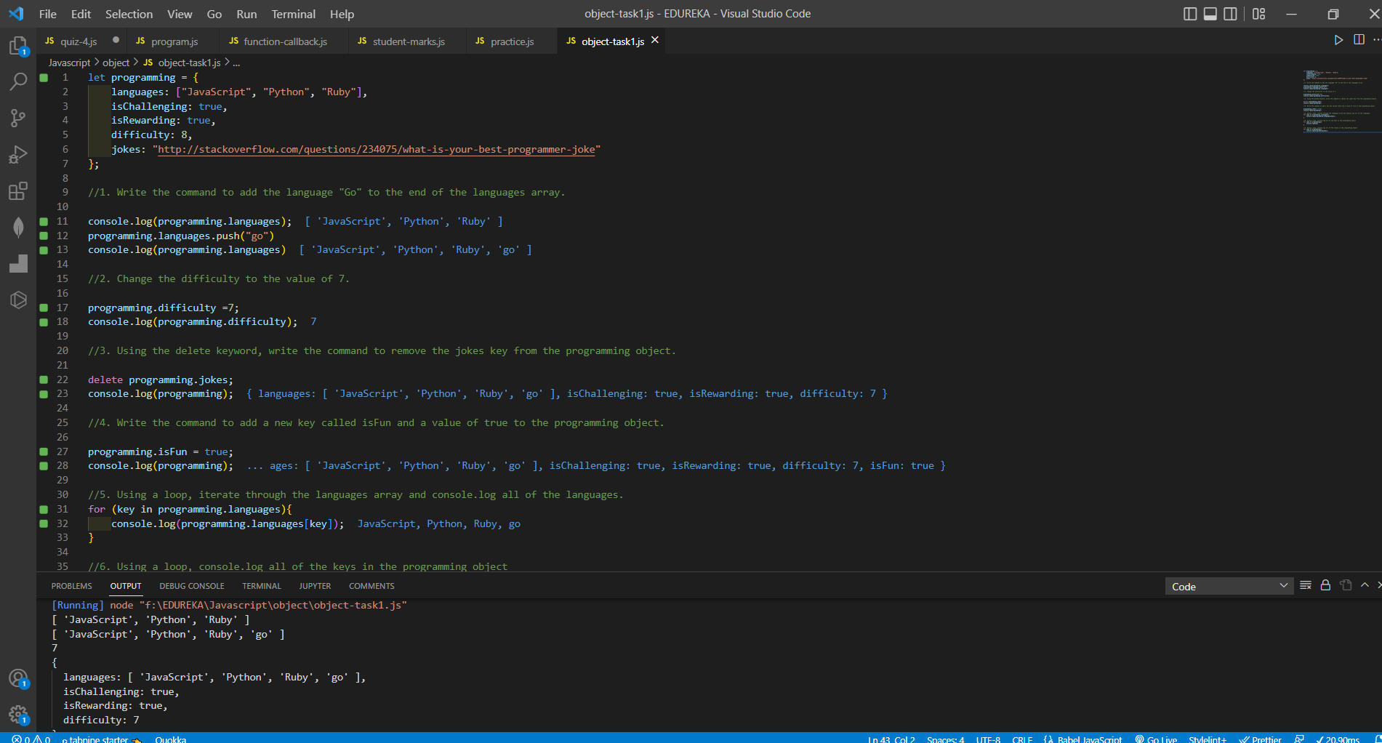Select the Run and Debug icon
Screen dimensions: 1382x743
18,155
